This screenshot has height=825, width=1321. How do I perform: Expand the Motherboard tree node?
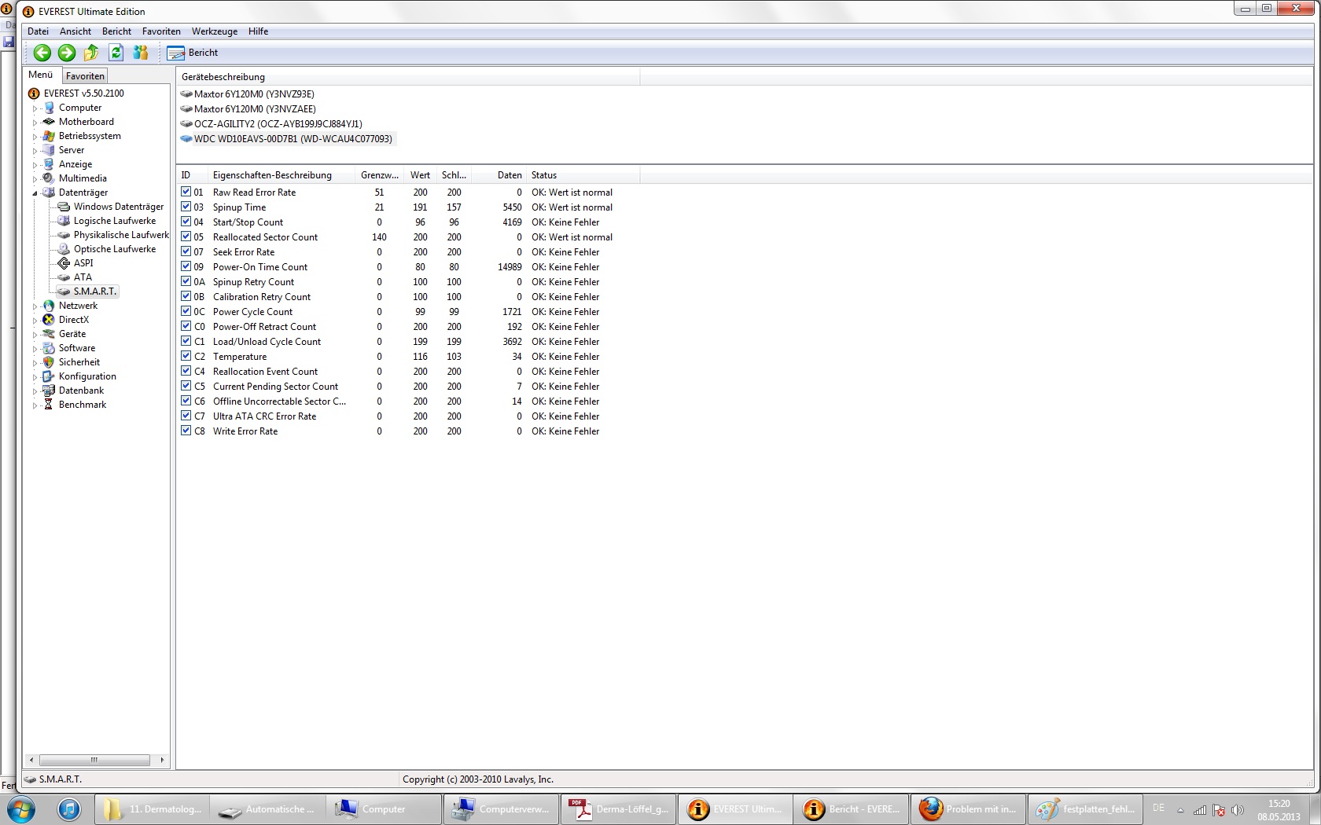35,123
